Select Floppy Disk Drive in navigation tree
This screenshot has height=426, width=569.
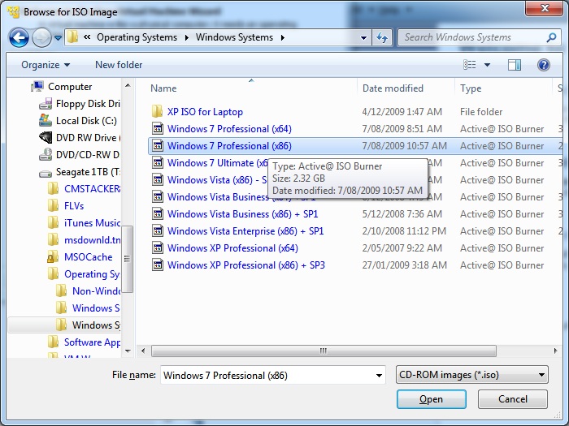88,104
